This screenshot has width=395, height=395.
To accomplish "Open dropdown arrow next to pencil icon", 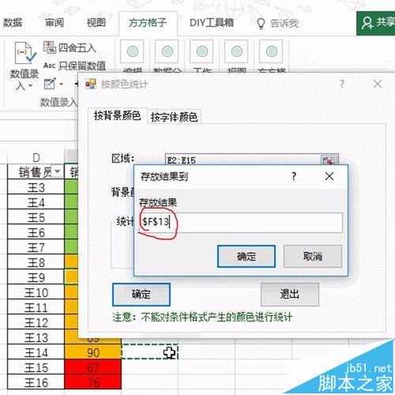I will click(x=62, y=85).
